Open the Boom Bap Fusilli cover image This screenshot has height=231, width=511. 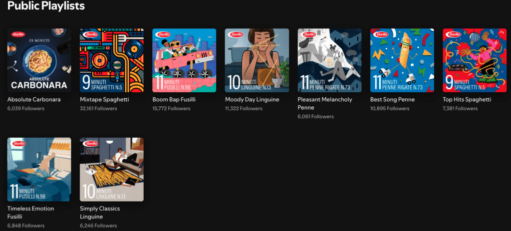[x=184, y=60]
